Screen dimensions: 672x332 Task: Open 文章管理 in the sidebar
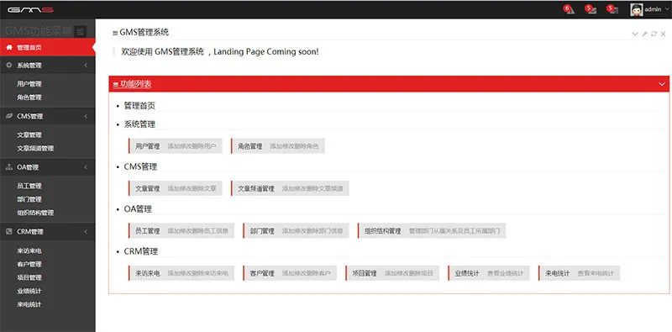(x=29, y=135)
